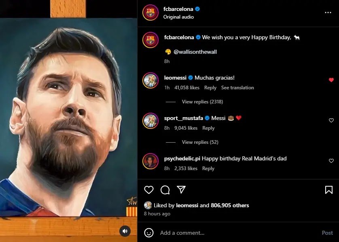This screenshot has height=242, width=339.
Task: Share post via paper plane icon
Action: [181, 190]
